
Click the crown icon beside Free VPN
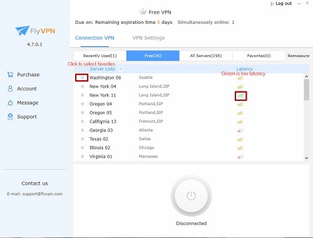tap(143, 12)
